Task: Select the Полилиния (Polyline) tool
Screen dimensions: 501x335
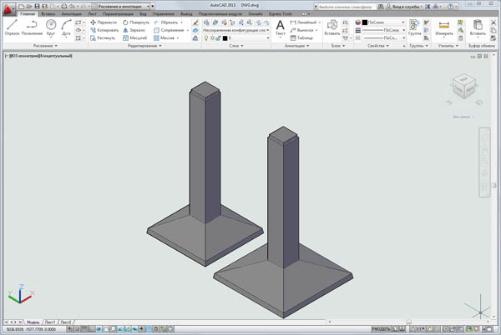Action: pyautogui.click(x=33, y=27)
